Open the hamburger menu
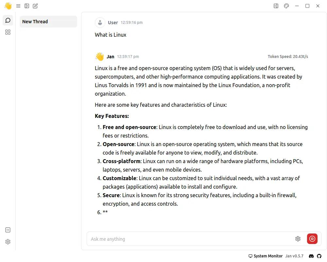Screen dimensions: 327x262 coord(18,6)
